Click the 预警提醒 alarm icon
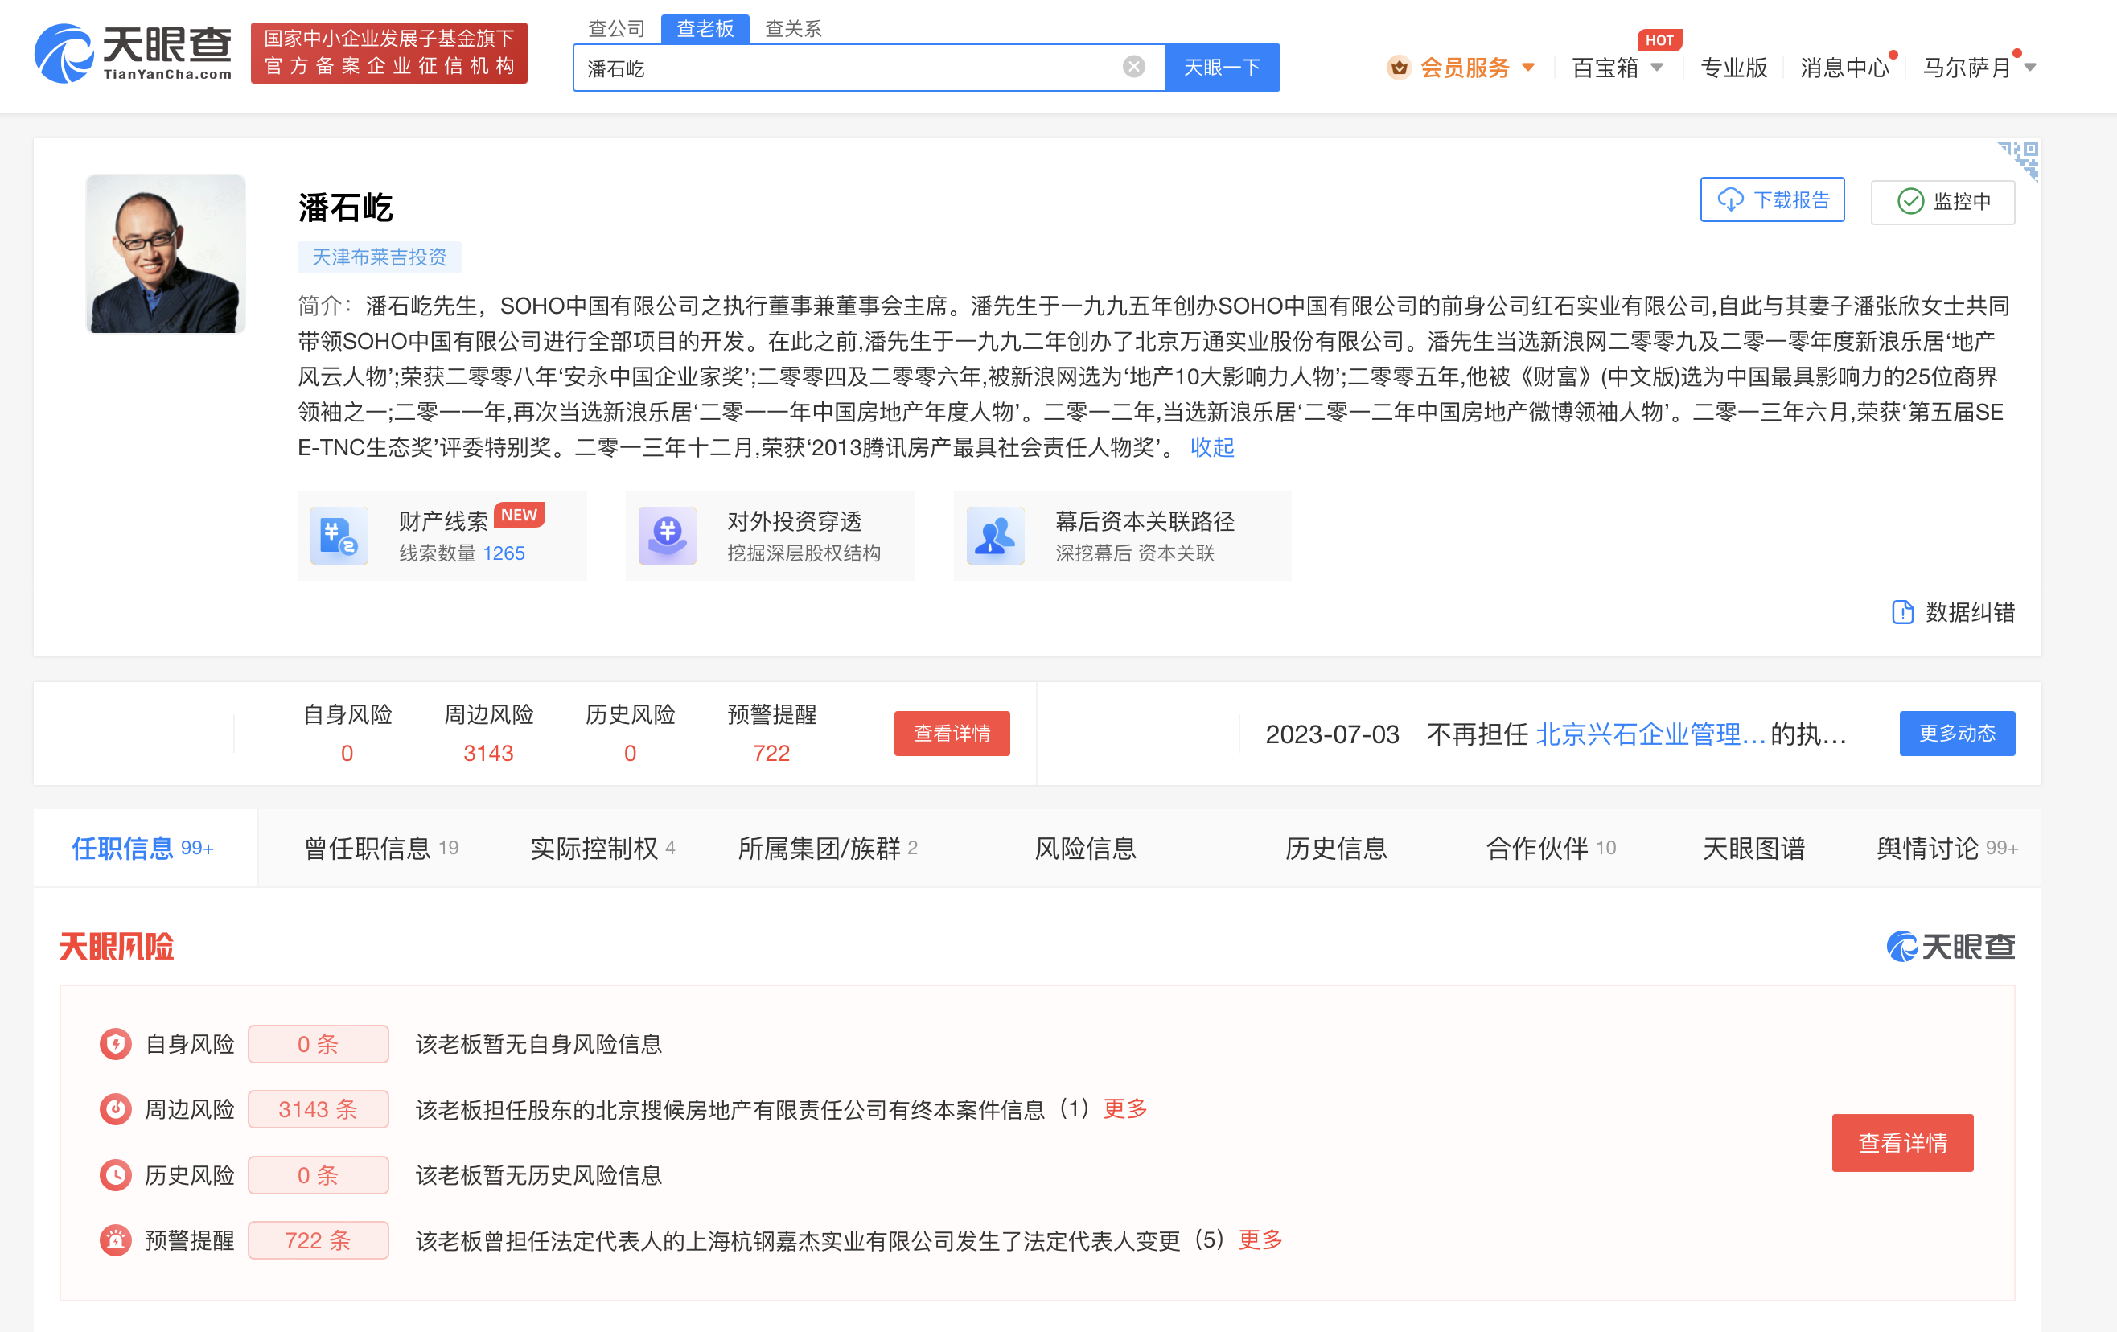This screenshot has height=1332, width=2117. [115, 1239]
